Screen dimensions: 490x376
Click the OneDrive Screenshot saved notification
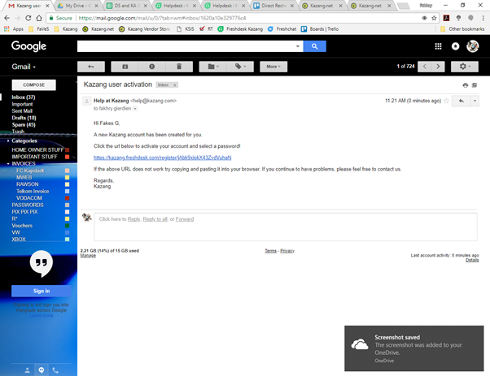[x=414, y=348]
